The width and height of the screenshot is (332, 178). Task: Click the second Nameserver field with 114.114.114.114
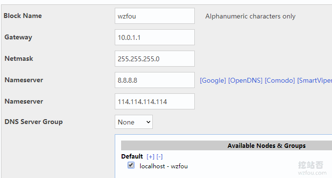coord(155,102)
